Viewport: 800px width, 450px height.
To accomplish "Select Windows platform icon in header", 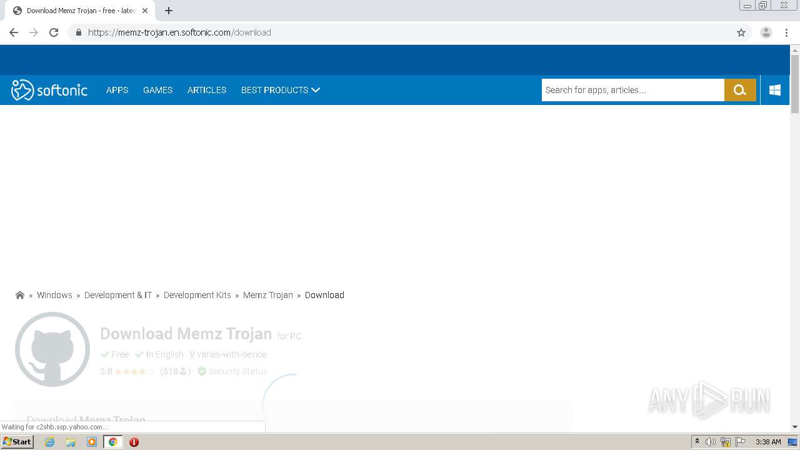I will [775, 90].
